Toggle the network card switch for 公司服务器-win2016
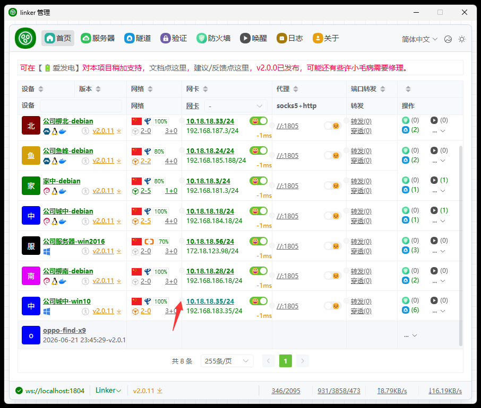The image size is (481, 408). coord(259,241)
